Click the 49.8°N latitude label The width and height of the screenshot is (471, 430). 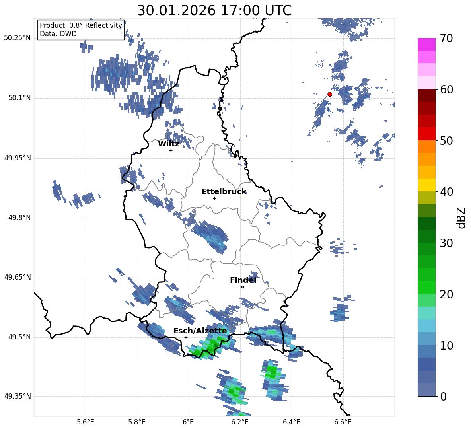19,218
